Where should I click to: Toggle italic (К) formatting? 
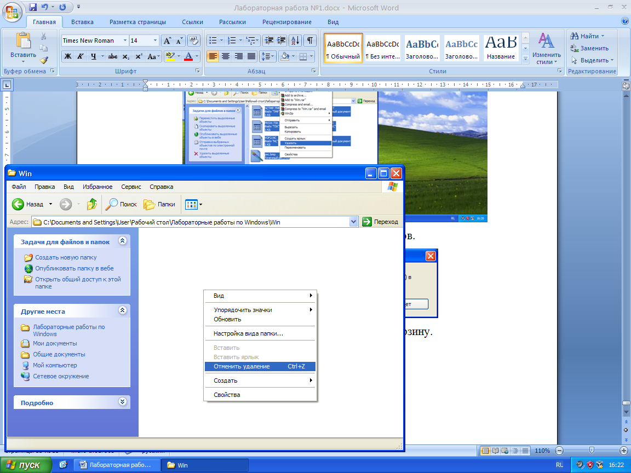pyautogui.click(x=81, y=56)
